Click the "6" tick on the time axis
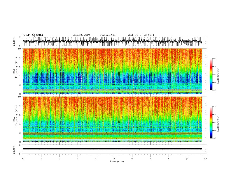Viewport: 231px width, 178px height. click(x=132, y=159)
